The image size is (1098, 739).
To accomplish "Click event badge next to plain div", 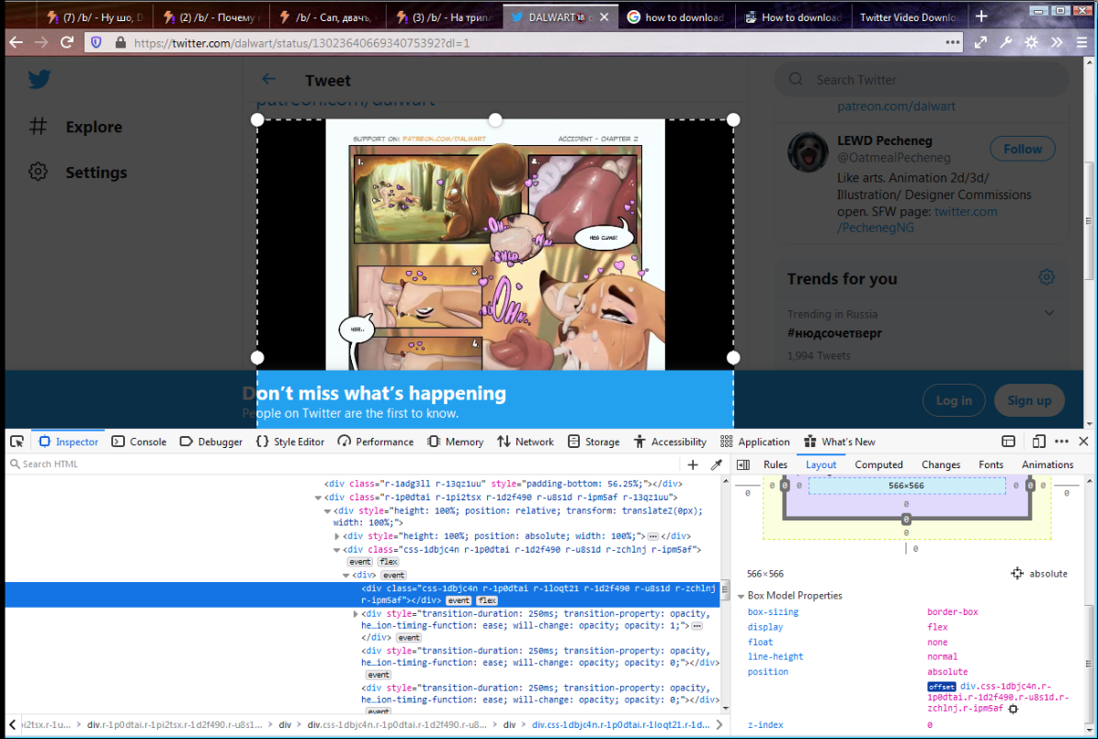I will [x=393, y=576].
